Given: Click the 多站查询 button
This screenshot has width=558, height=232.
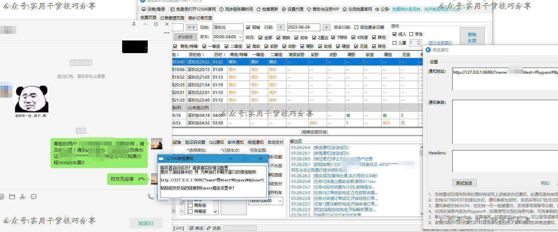Looking at the screenshot, I should click(185, 37).
